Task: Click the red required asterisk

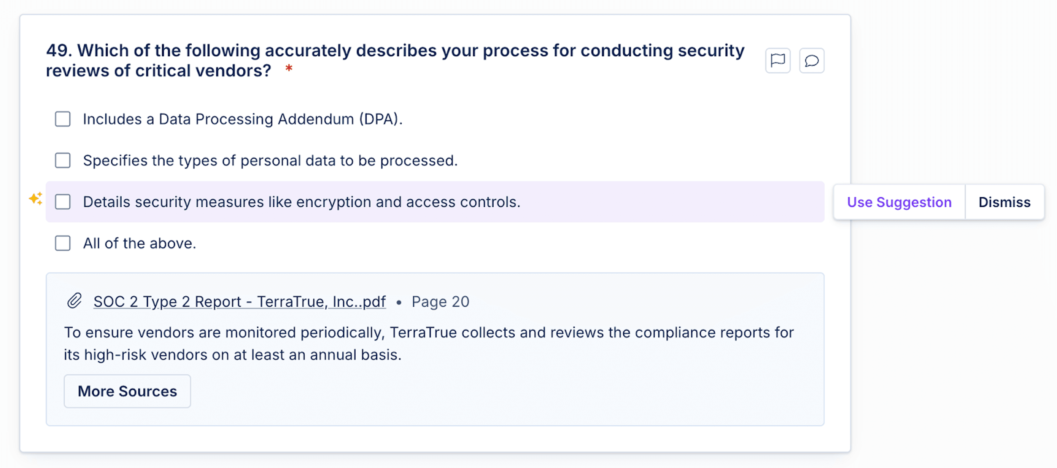Action: coord(289,68)
